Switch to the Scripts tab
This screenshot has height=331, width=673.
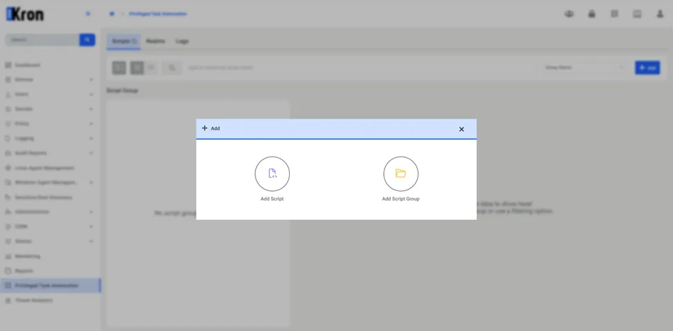coord(124,41)
